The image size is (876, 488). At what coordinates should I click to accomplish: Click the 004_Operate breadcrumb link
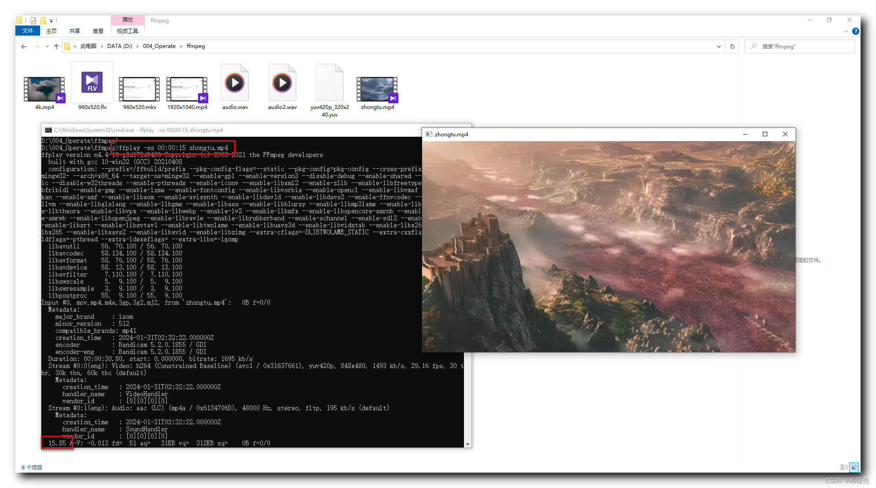point(159,46)
